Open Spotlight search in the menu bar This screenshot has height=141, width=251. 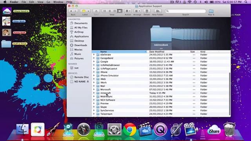pos(246,2)
